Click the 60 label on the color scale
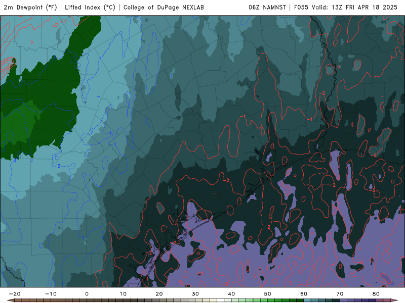The width and height of the screenshot is (405, 303). [x=304, y=294]
